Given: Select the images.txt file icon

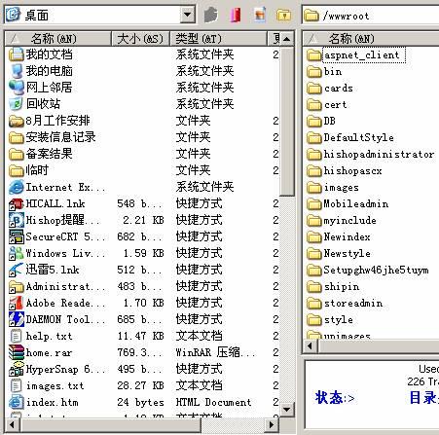Looking at the screenshot, I should (16, 385).
